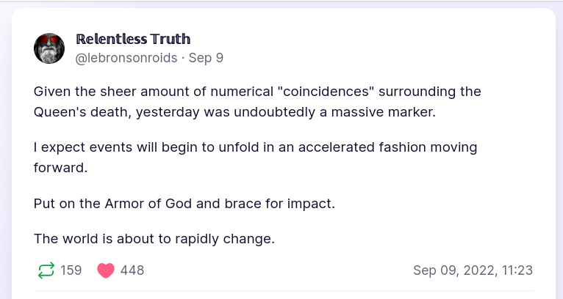Click the repost count 159
This screenshot has width=563, height=299.
pos(71,270)
